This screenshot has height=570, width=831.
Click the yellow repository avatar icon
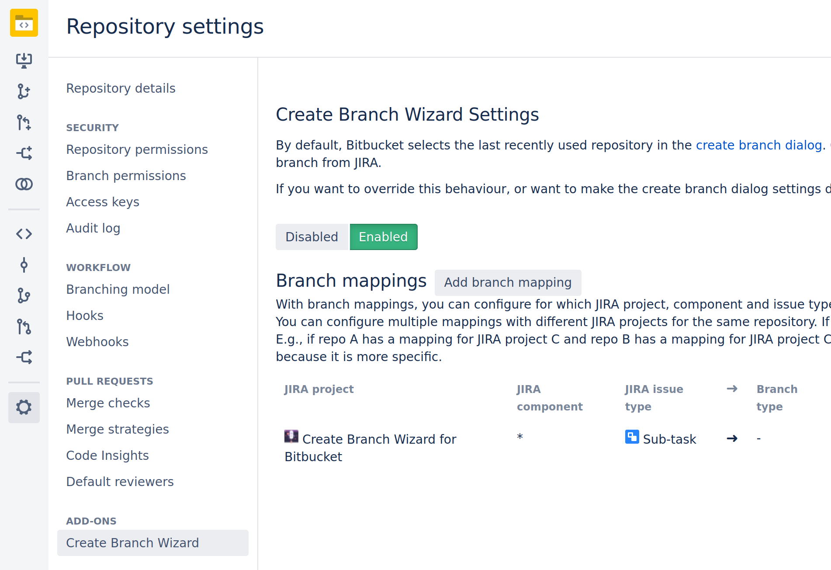coord(24,23)
